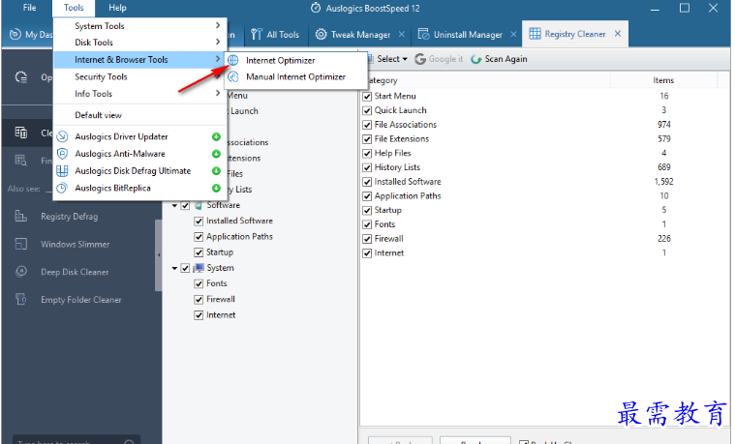
Task: Click the Registry Defrag sidebar icon
Action: [20, 216]
